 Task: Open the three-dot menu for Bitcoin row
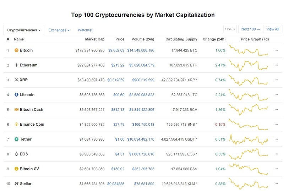point(276,50)
